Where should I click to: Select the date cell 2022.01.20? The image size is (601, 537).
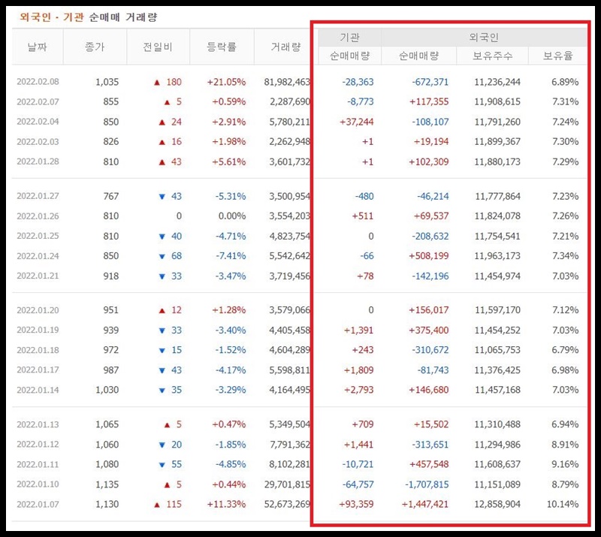(38, 310)
